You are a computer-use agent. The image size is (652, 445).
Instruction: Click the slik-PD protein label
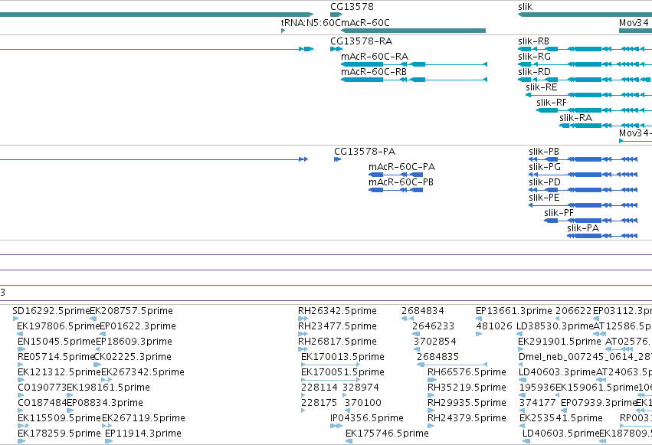[545, 182]
